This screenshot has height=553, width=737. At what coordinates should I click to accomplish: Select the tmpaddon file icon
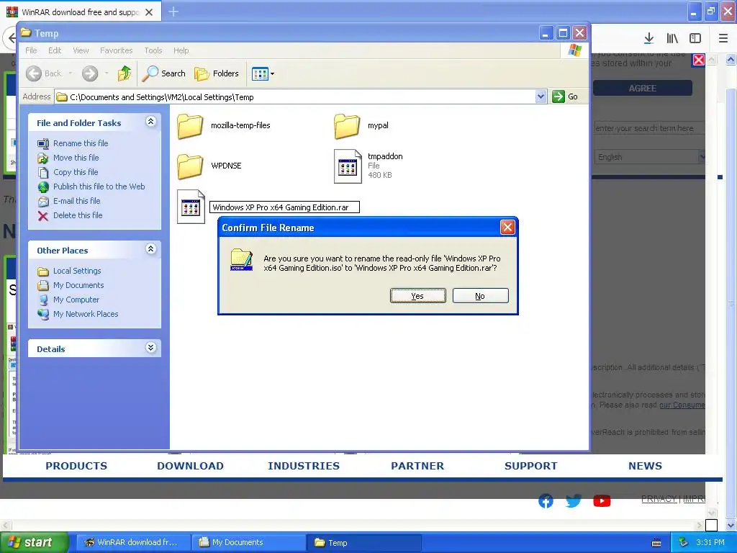(348, 166)
